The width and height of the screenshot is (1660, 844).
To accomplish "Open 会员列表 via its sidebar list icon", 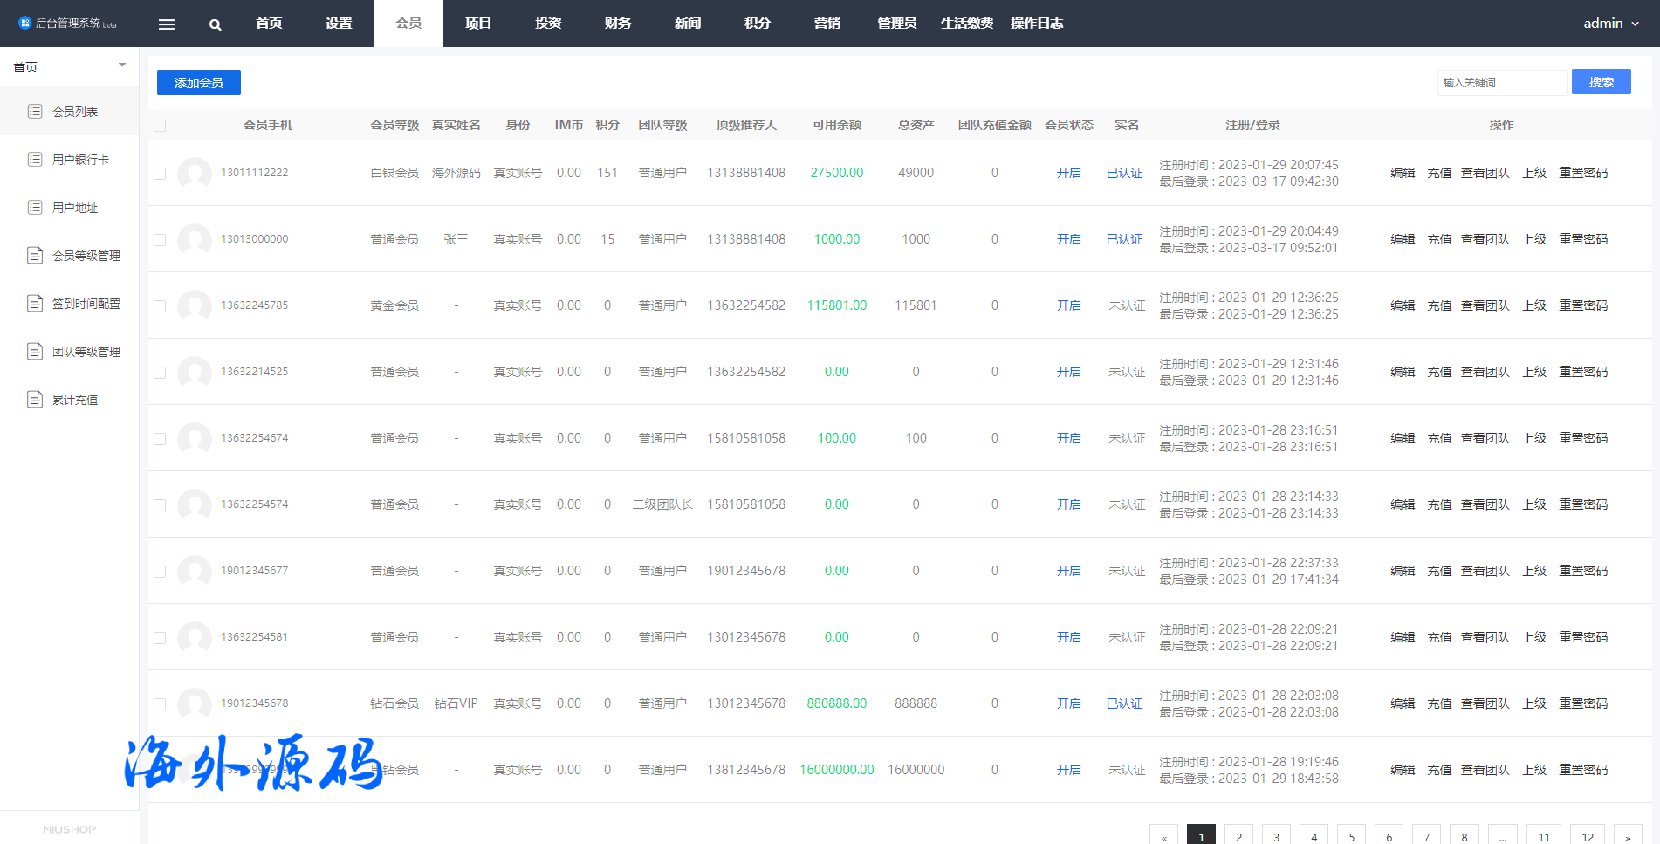I will click(x=35, y=111).
